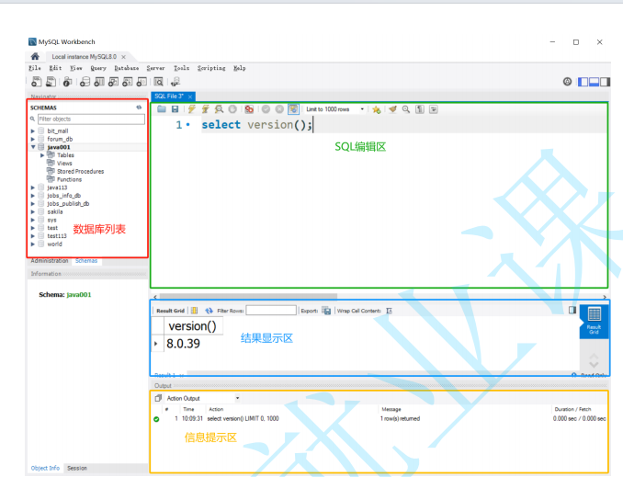Click the Filter objects search field
Image resolution: width=623 pixels, height=477 pixels.
(91, 119)
